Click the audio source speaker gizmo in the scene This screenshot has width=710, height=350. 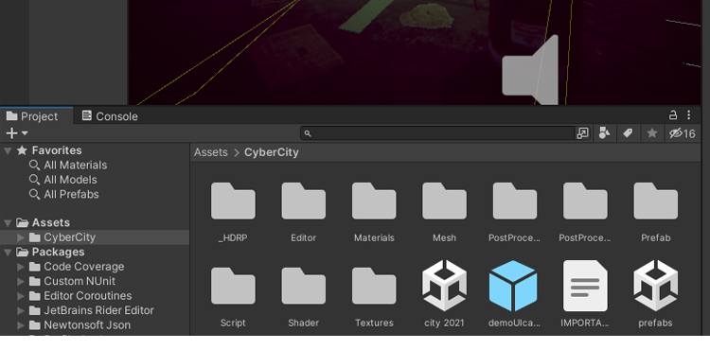click(x=530, y=71)
